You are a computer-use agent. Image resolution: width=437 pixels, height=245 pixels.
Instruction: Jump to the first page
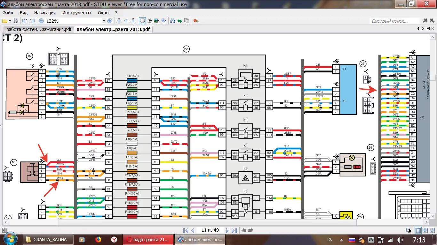[186, 230]
